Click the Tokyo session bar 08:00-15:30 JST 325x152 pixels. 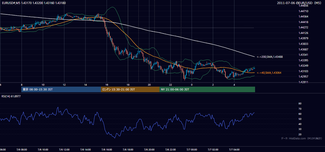(61, 89)
